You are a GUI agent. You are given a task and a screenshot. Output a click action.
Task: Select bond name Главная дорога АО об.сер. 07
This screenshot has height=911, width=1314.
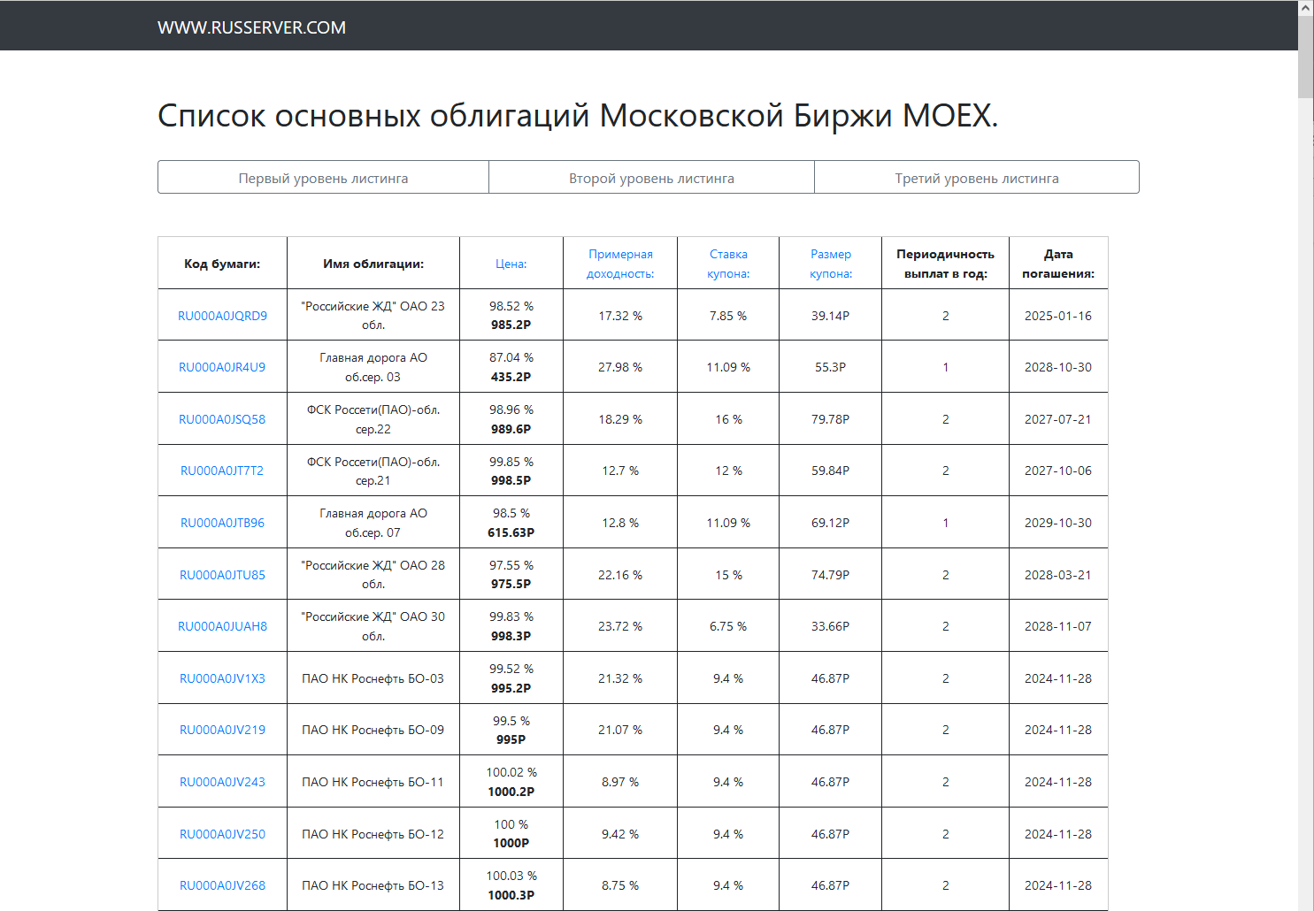(x=373, y=523)
